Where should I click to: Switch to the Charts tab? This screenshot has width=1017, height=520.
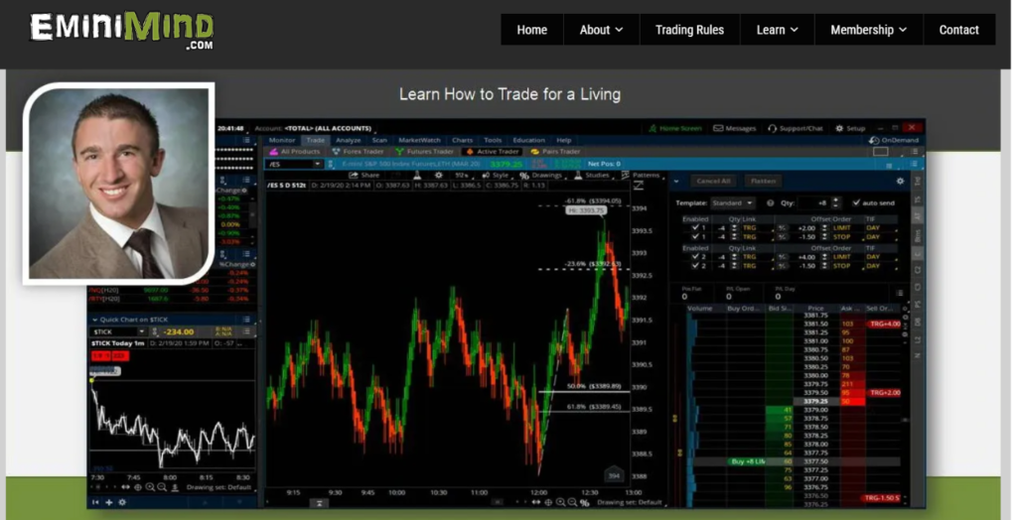[463, 140]
